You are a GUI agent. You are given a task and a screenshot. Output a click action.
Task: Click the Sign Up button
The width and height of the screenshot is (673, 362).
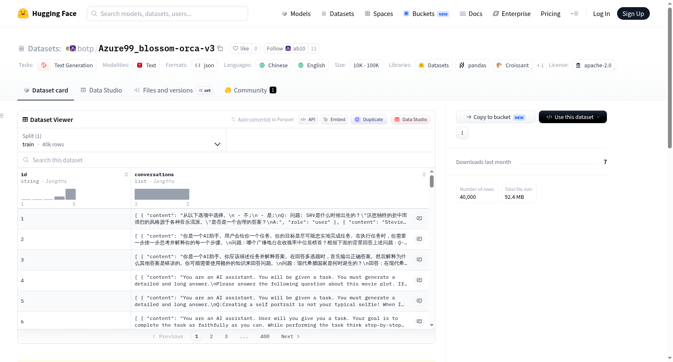pyautogui.click(x=633, y=13)
